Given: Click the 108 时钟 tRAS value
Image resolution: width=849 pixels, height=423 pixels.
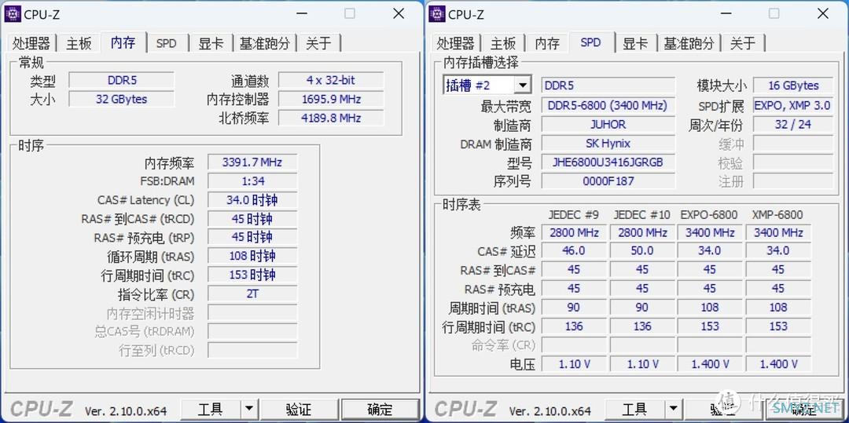Looking at the screenshot, I should pyautogui.click(x=252, y=256).
